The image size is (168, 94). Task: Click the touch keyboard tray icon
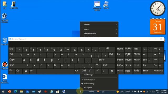[153, 92]
